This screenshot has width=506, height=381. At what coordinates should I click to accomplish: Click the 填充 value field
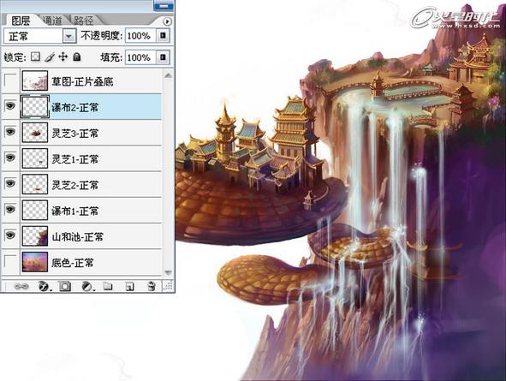coord(140,57)
